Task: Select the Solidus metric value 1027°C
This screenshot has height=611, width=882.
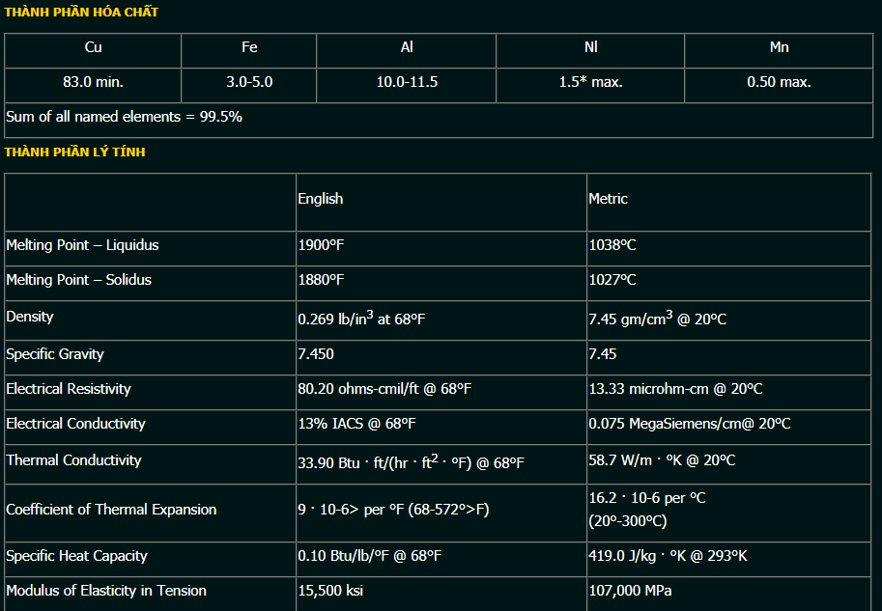Action: click(612, 280)
